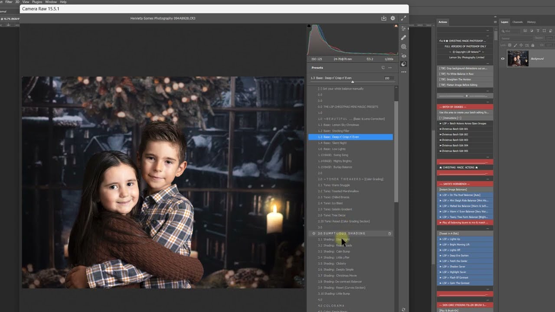The width and height of the screenshot is (555, 312).
Task: Switch to the History tab
Action: [531, 22]
